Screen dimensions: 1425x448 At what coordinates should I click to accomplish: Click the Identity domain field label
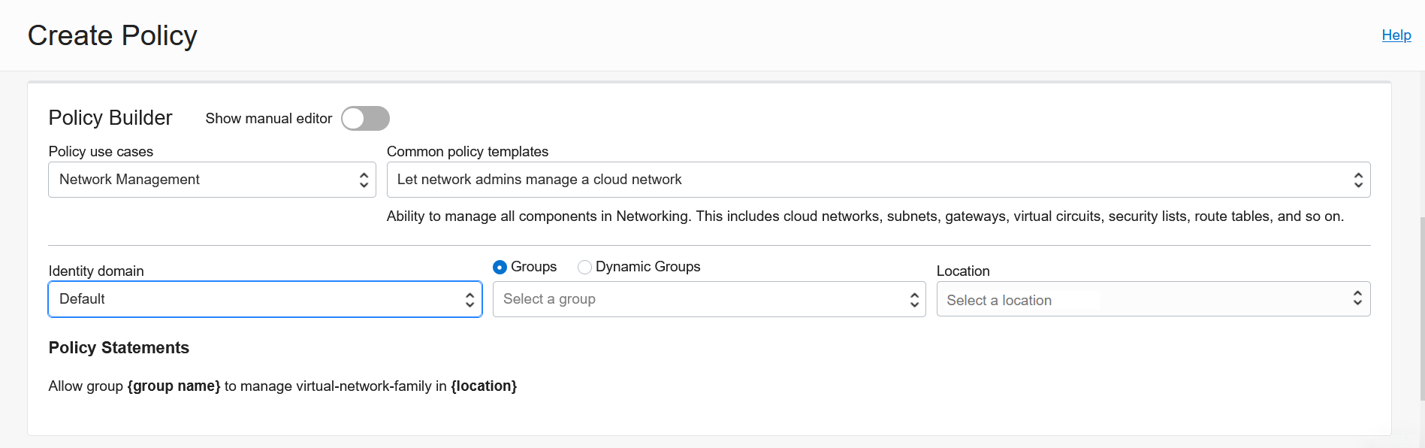[x=96, y=271]
